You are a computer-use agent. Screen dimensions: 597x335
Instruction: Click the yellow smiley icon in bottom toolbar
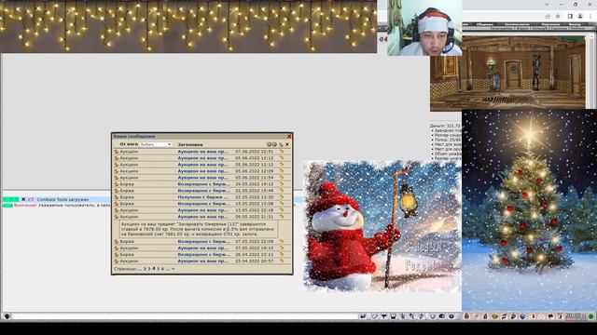(x=494, y=316)
